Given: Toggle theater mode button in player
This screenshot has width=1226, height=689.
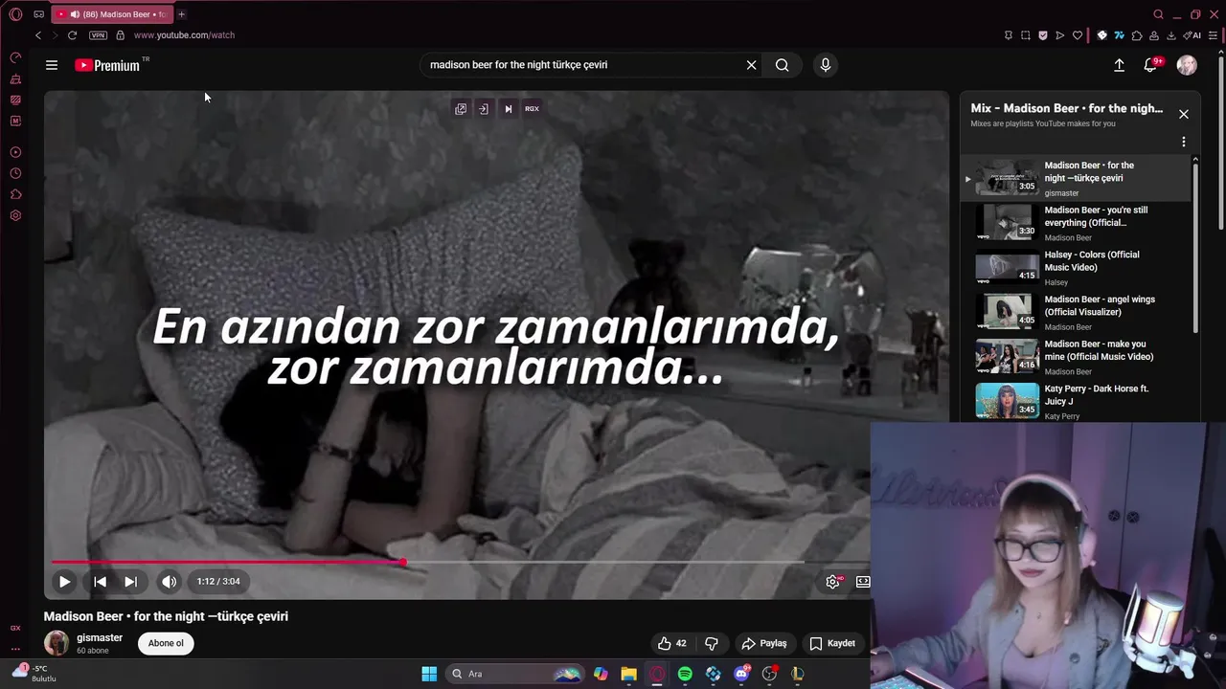Looking at the screenshot, I should [x=863, y=581].
